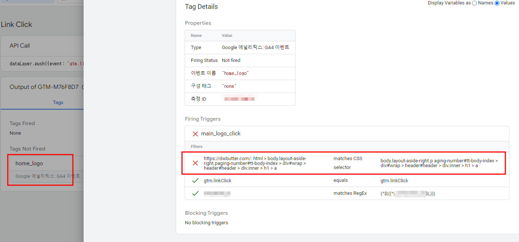Click the green checkmark on the gtm.linkClick filter row

pos(195,180)
